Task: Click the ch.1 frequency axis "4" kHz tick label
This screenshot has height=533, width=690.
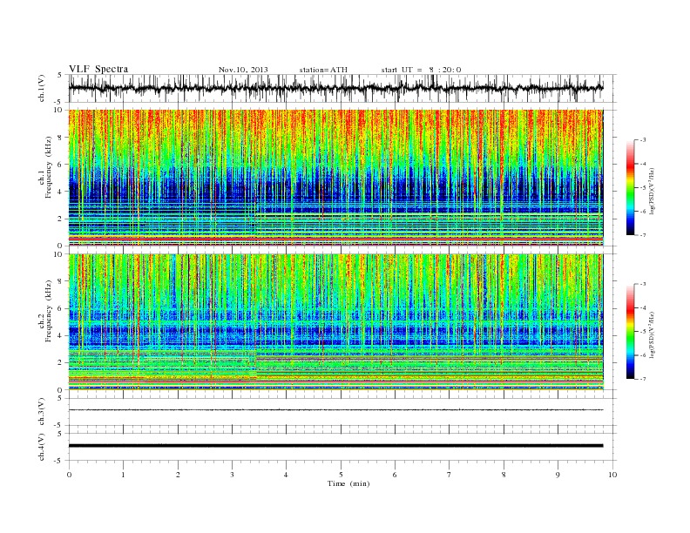Action: tap(61, 192)
